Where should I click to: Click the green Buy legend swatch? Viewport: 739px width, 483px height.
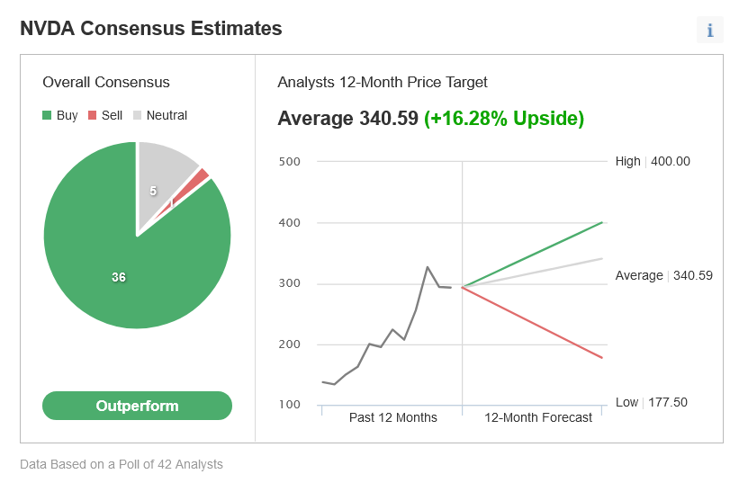click(x=47, y=115)
